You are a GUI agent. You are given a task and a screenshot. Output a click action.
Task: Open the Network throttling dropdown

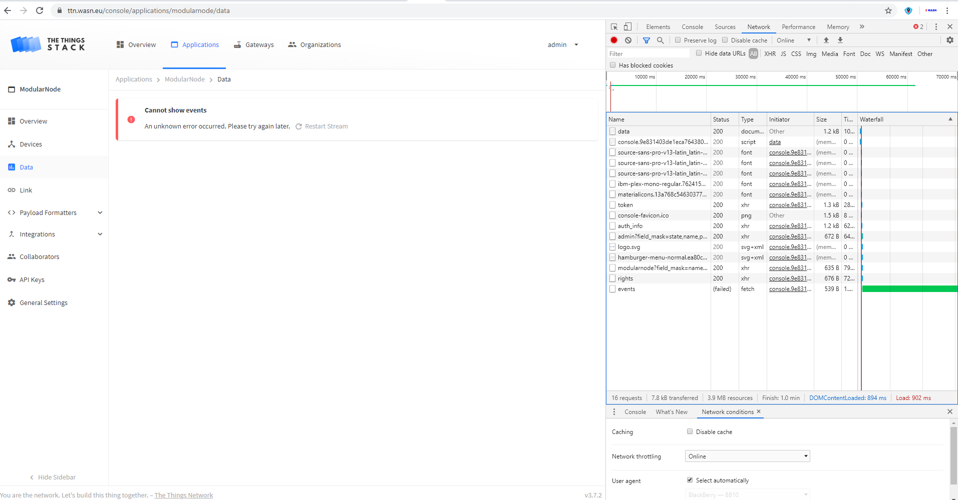[x=747, y=455]
